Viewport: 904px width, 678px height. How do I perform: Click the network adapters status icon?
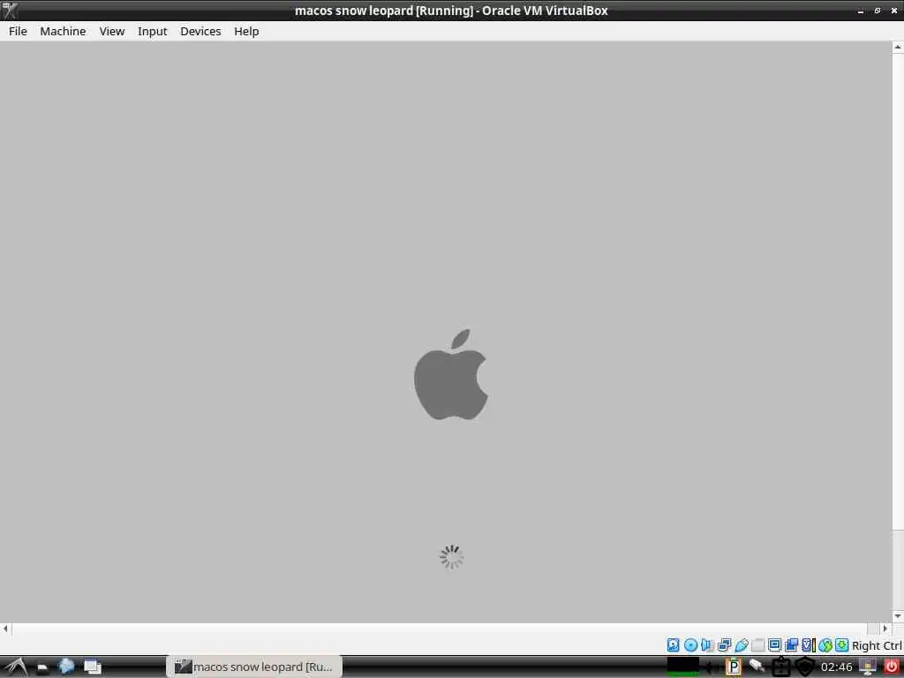[724, 645]
